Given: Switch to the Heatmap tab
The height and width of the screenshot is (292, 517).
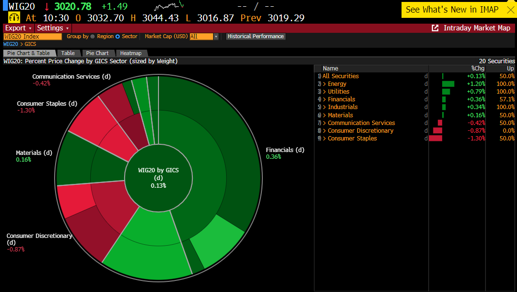Looking at the screenshot, I should [x=131, y=53].
